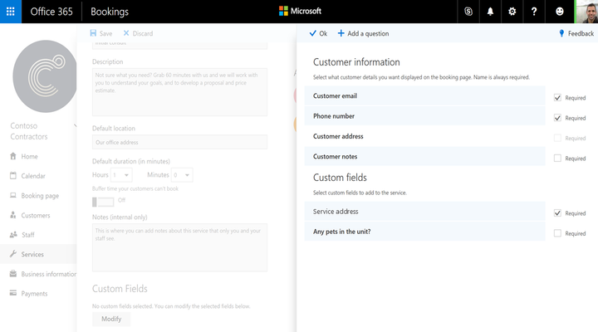This screenshot has height=332, width=598.
Task: Click the Feedback lightbulb button
Action: (x=576, y=33)
